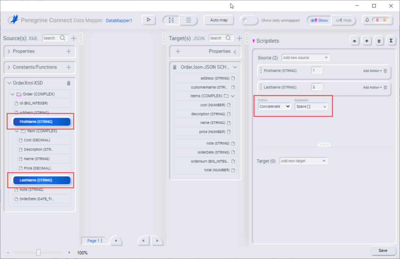The width and height of the screenshot is (400, 259).
Task: Add a source property with the plus icon
Action: (x=69, y=51)
